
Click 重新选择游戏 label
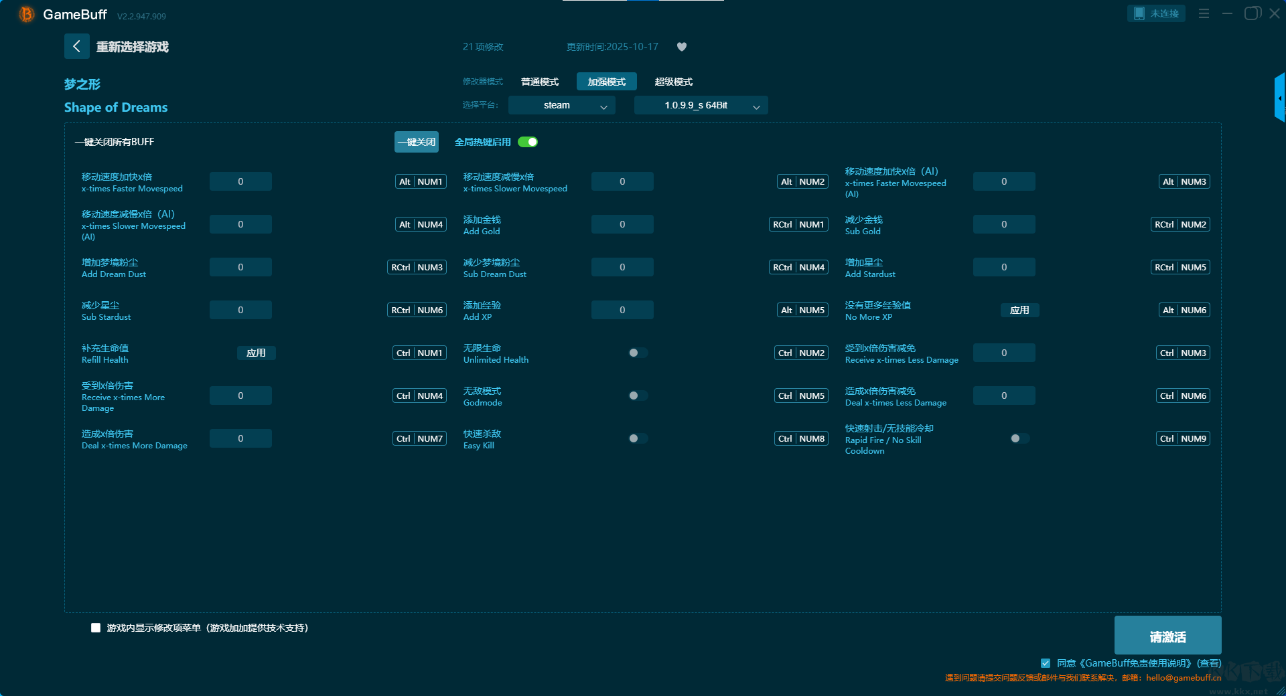tap(132, 47)
